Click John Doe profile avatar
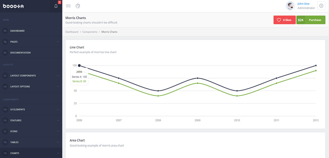Screen dimensions: 329x158 point(291,6)
